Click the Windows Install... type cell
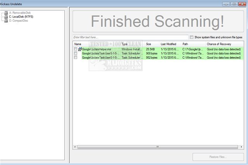 (x=132, y=49)
